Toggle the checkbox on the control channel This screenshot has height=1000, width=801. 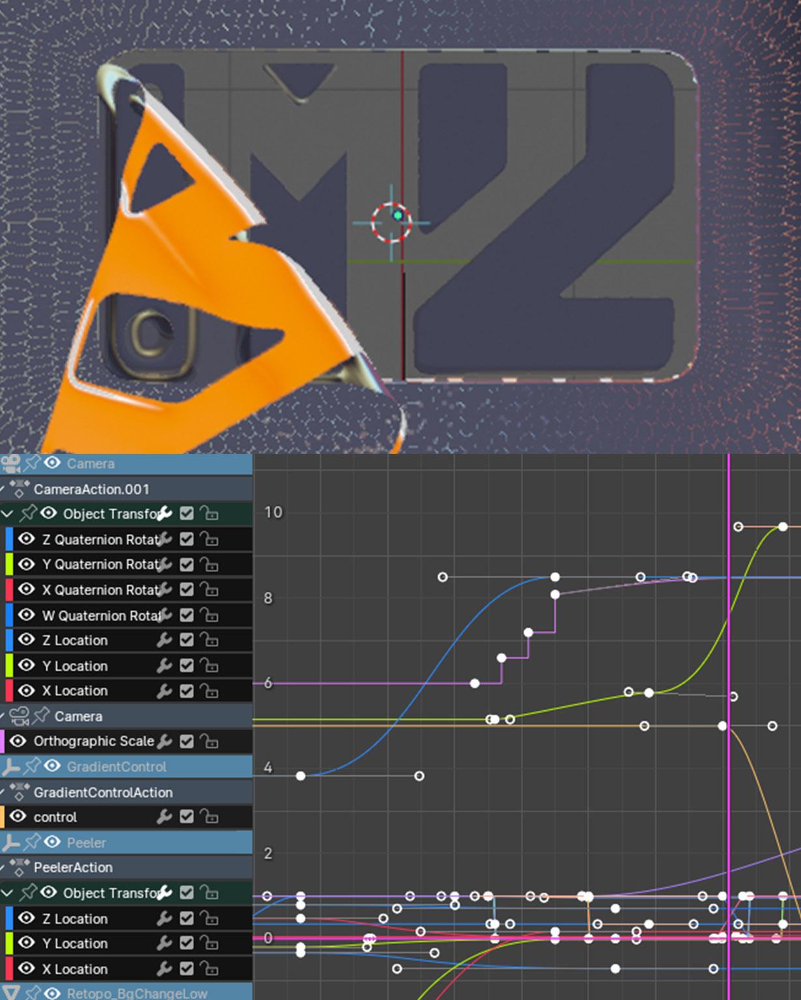(x=186, y=816)
